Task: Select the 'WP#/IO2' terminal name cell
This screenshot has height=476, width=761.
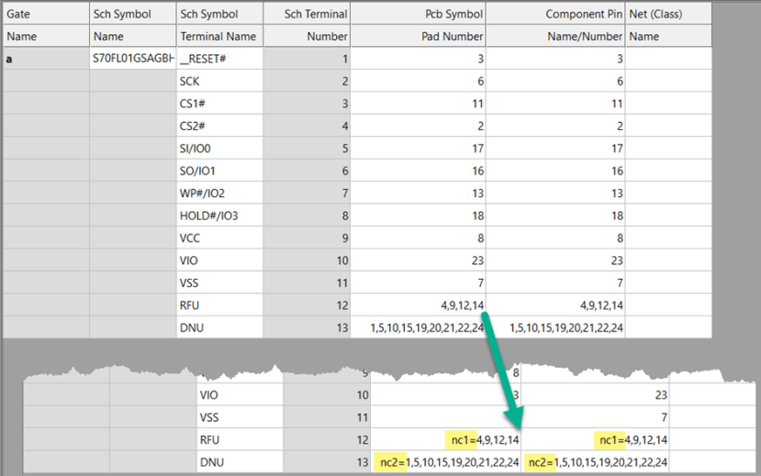Action: pyautogui.click(x=220, y=193)
